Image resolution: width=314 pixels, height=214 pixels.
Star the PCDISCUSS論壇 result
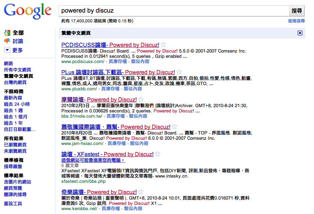(x=163, y=44)
